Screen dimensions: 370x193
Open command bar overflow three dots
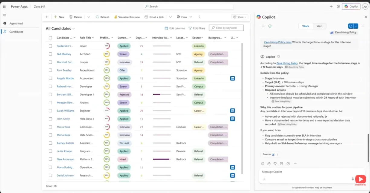point(199,17)
